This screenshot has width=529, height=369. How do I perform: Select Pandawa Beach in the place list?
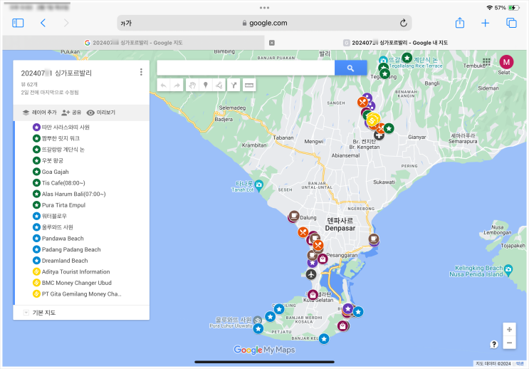point(63,239)
